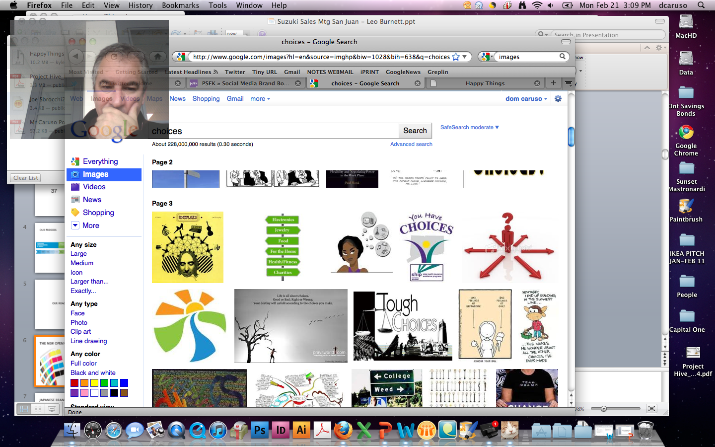Open the Bookmarks menu
The width and height of the screenshot is (715, 447).
tap(180, 5)
